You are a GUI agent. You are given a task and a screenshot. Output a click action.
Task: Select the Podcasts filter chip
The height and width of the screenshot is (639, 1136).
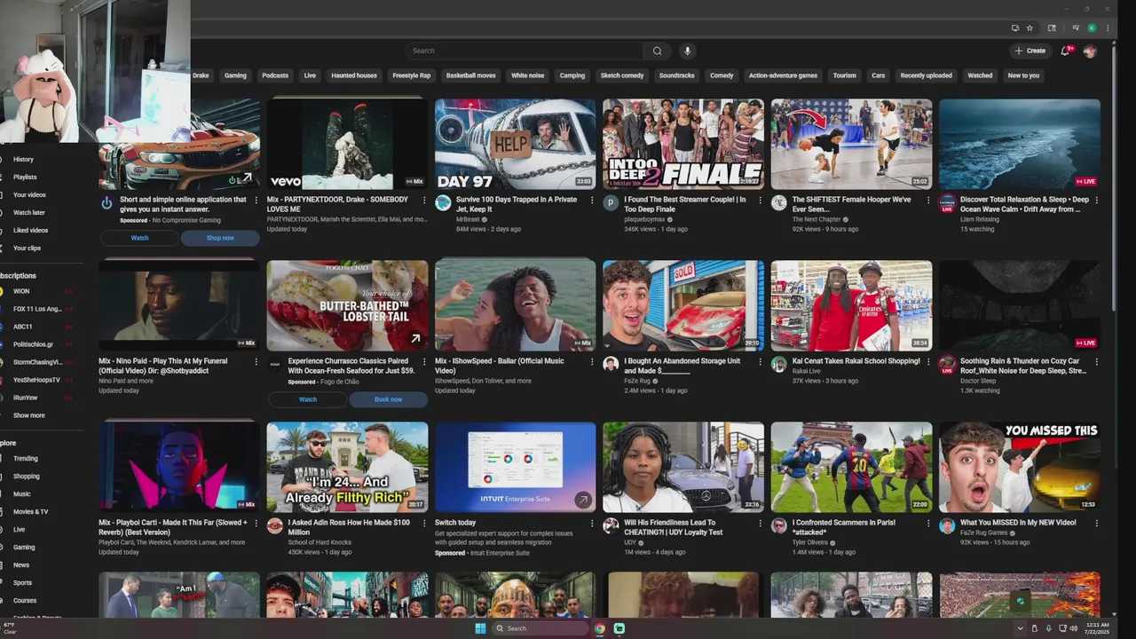point(275,75)
